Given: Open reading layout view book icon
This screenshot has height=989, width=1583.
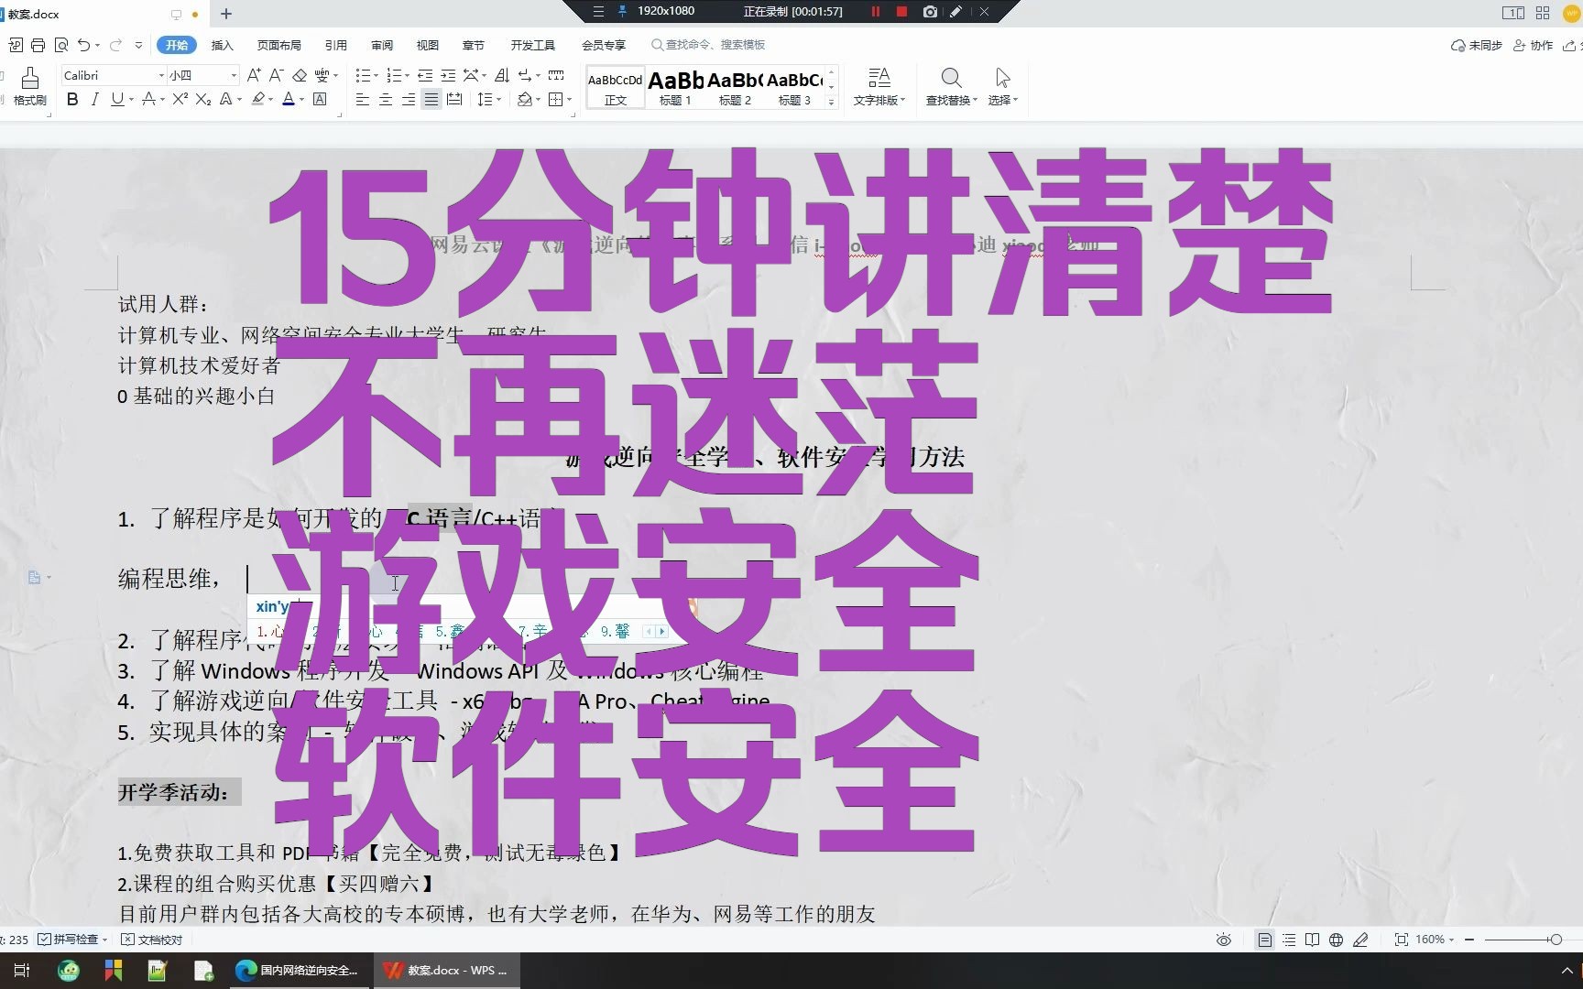Looking at the screenshot, I should pyautogui.click(x=1313, y=940).
